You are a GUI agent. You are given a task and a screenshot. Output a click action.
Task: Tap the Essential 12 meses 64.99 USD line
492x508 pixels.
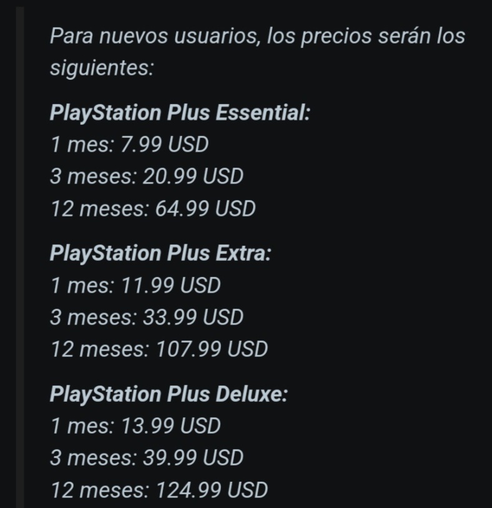pos(154,208)
